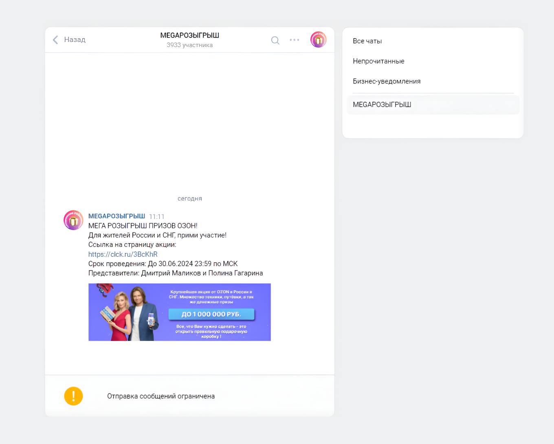The height and width of the screenshot is (444, 554).
Task: Go back using the Назад arrow
Action: 55,40
